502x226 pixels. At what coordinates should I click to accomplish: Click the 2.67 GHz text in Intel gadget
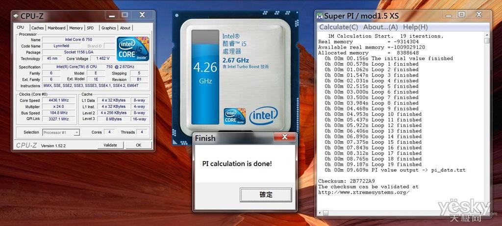[236, 60]
